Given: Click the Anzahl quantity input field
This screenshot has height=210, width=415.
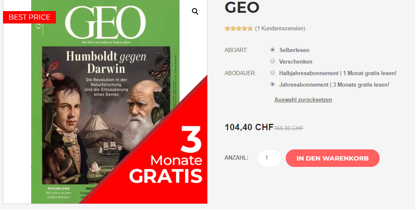Looking at the screenshot, I should [269, 158].
